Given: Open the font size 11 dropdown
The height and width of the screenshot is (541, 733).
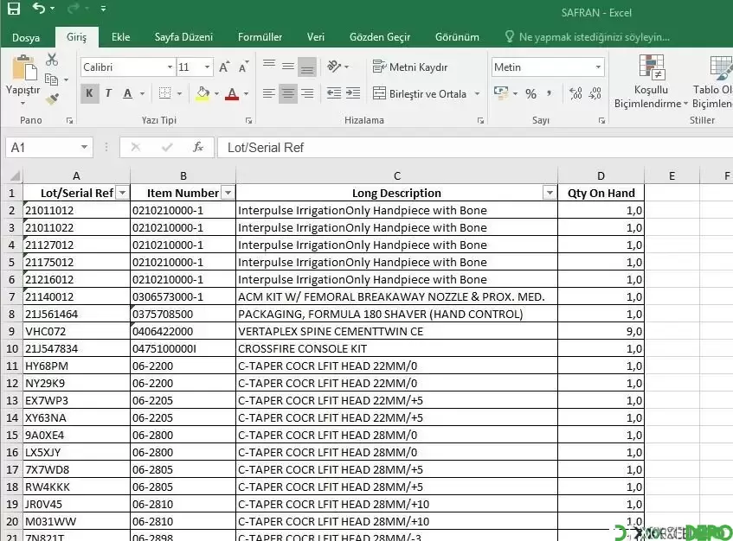Looking at the screenshot, I should (207, 67).
